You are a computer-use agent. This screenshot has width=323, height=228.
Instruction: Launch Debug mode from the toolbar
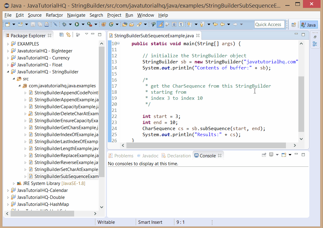click(64, 24)
